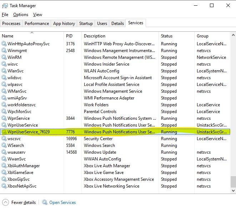236x210 pixels.
Task: Click the gear icon beside wisvc
Action: (x=4, y=64)
